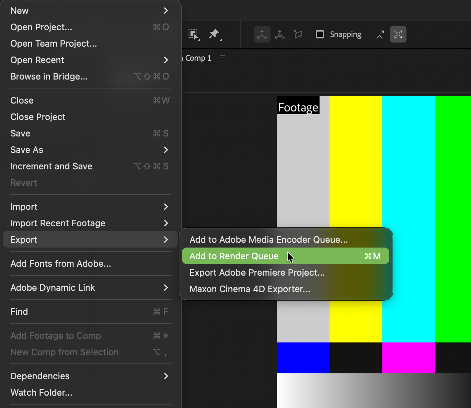
Task: Select the Puppet Pin tool
Action: [215, 34]
